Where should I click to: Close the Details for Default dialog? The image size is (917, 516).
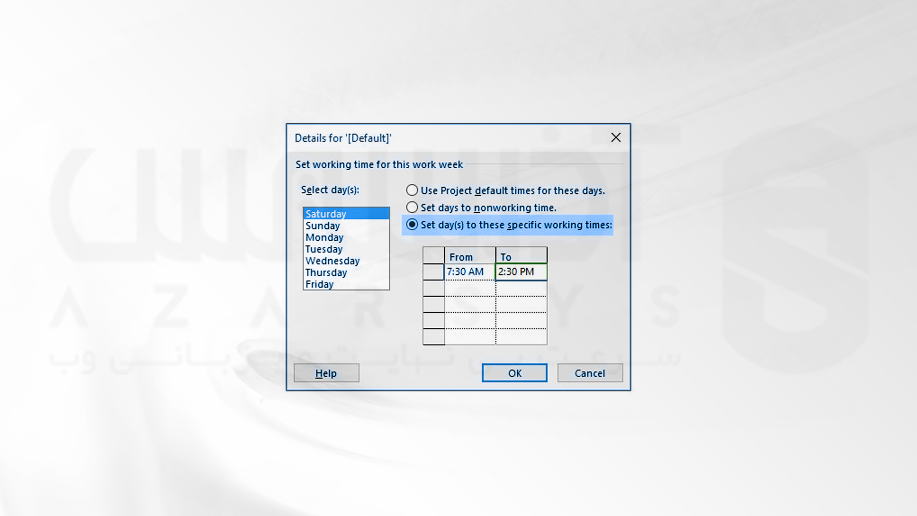click(616, 138)
